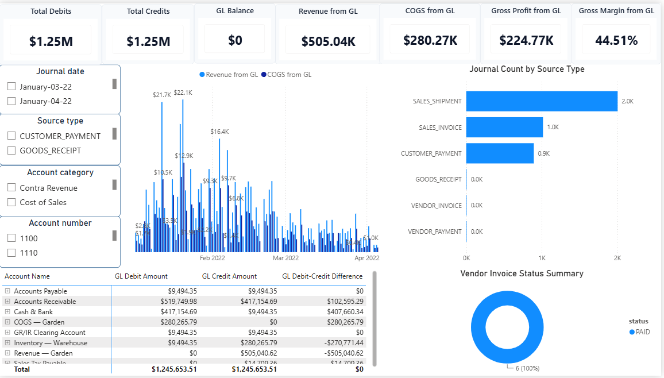The width and height of the screenshot is (664, 378).
Task: Check the January-04-22 journal date box
Action: 11,101
